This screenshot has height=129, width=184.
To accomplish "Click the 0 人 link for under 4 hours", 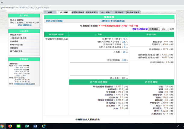I will point(124,39).
